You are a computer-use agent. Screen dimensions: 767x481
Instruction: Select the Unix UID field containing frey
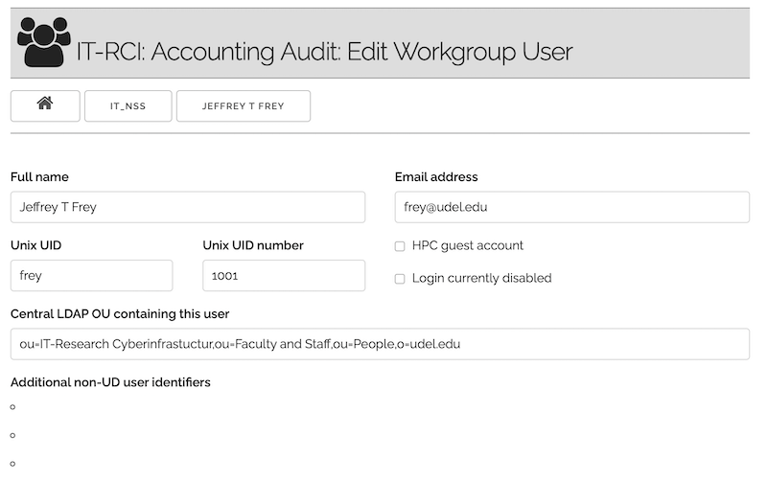tap(92, 276)
